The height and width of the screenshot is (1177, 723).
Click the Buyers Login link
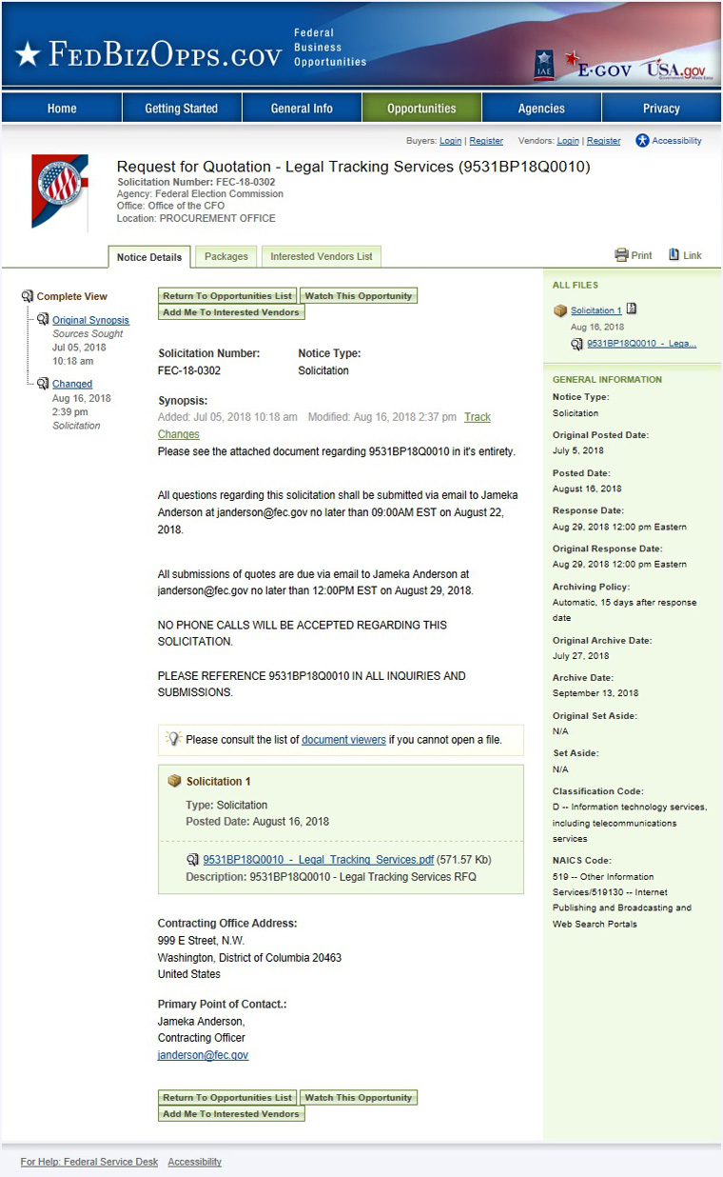(x=450, y=141)
